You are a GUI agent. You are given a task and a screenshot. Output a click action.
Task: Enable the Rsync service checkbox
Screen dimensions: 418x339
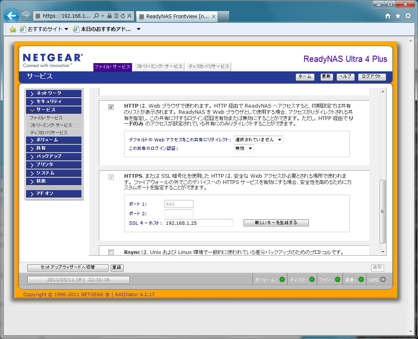click(111, 252)
